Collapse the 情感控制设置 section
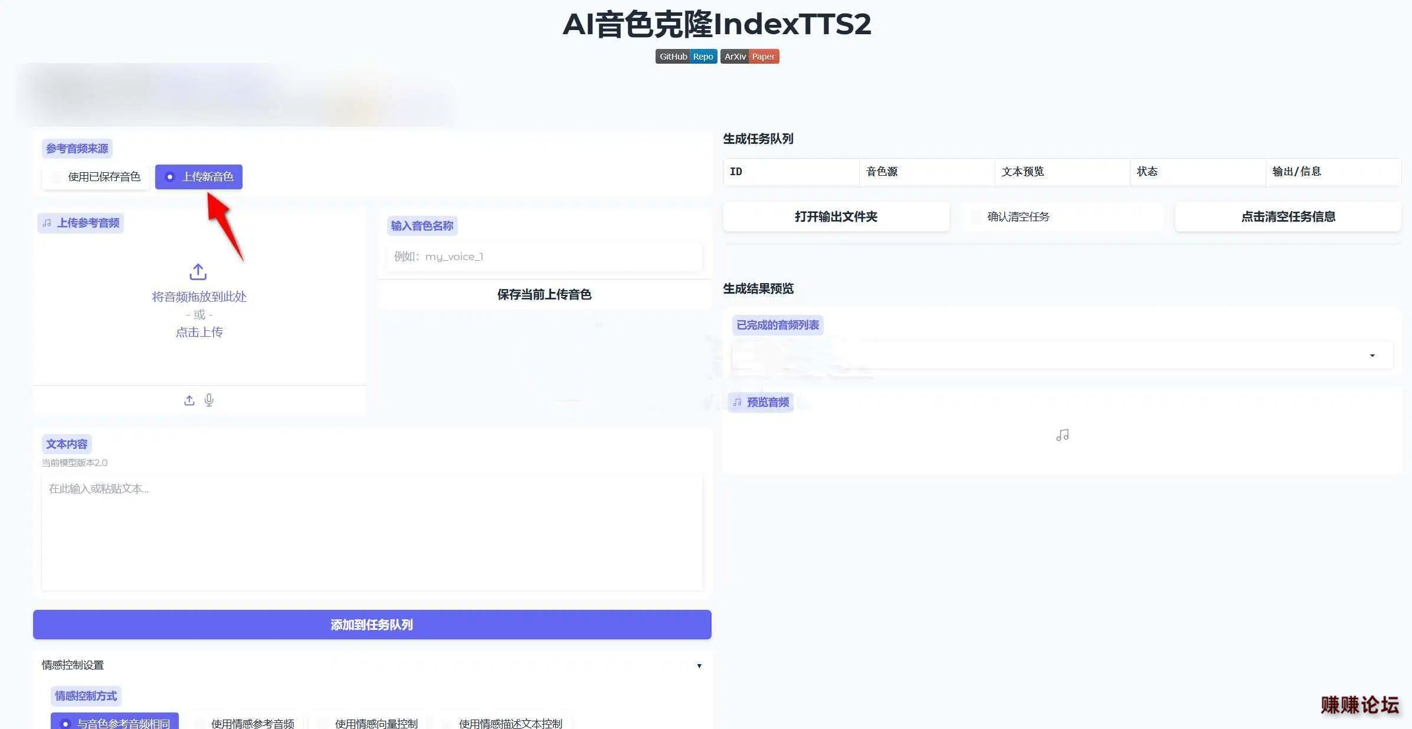The height and width of the screenshot is (729, 1412). click(x=372, y=665)
